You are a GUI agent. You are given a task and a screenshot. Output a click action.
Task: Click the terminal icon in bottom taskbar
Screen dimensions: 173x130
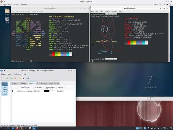pyautogui.click(x=26, y=128)
